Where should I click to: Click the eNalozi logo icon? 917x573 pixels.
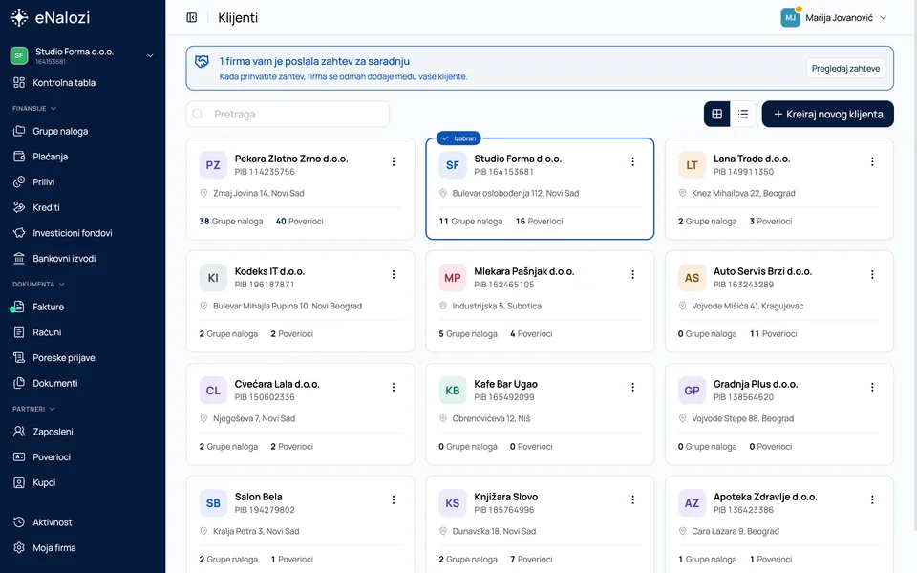point(19,17)
